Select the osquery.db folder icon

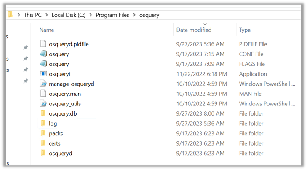tap(43, 113)
